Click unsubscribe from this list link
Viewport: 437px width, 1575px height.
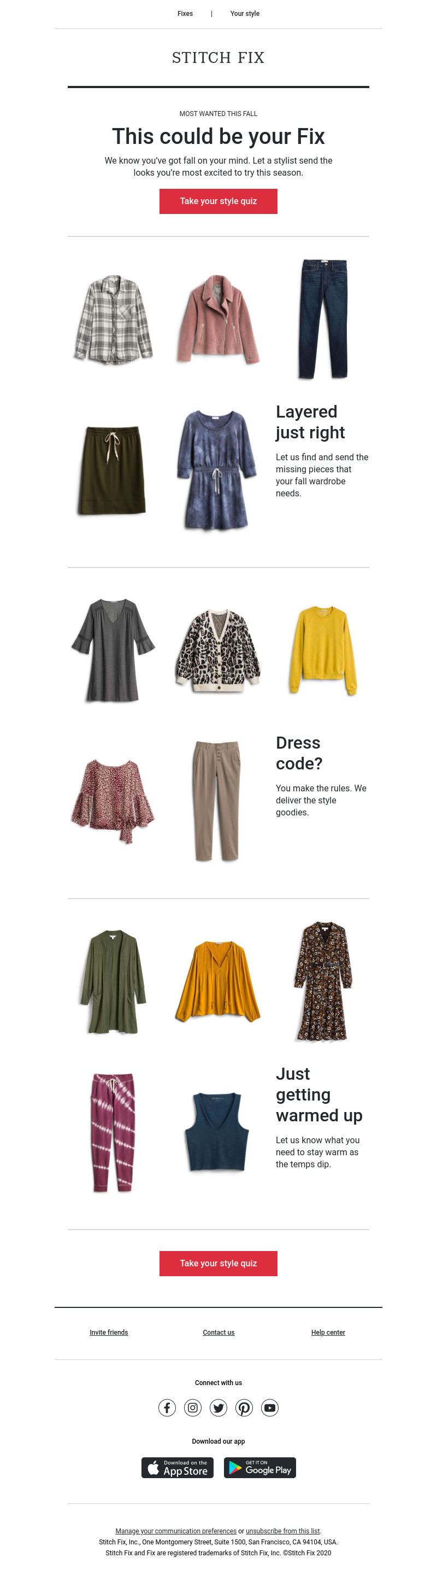click(282, 1531)
